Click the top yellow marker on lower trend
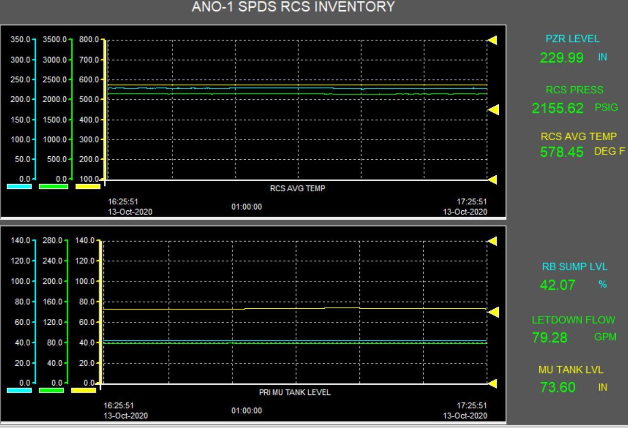The width and height of the screenshot is (628, 428). click(493, 241)
